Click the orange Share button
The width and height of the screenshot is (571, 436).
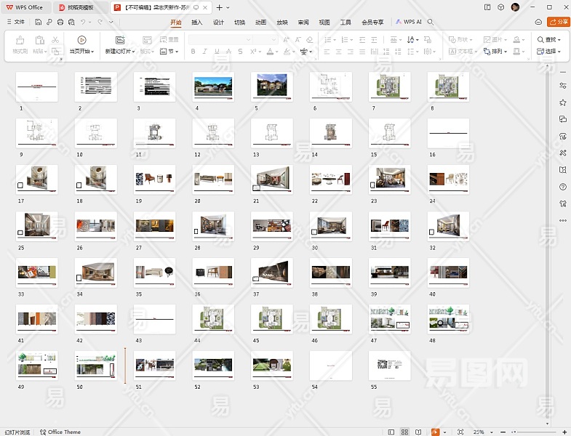click(559, 22)
